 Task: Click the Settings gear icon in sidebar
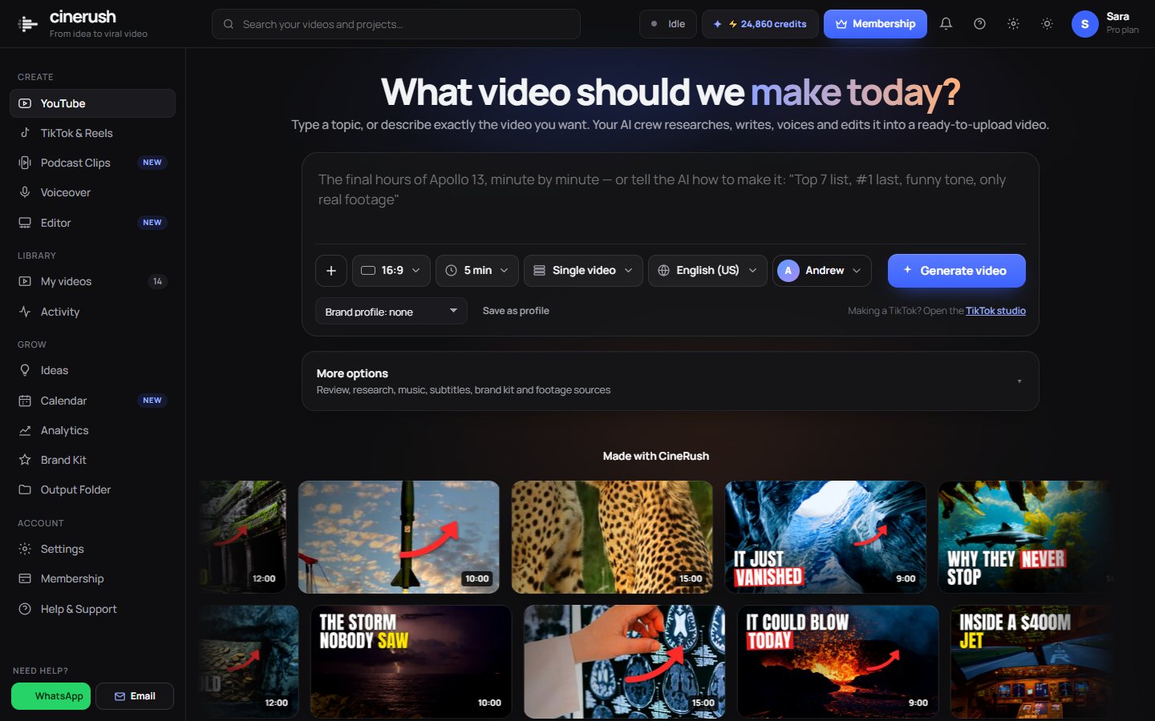click(25, 549)
